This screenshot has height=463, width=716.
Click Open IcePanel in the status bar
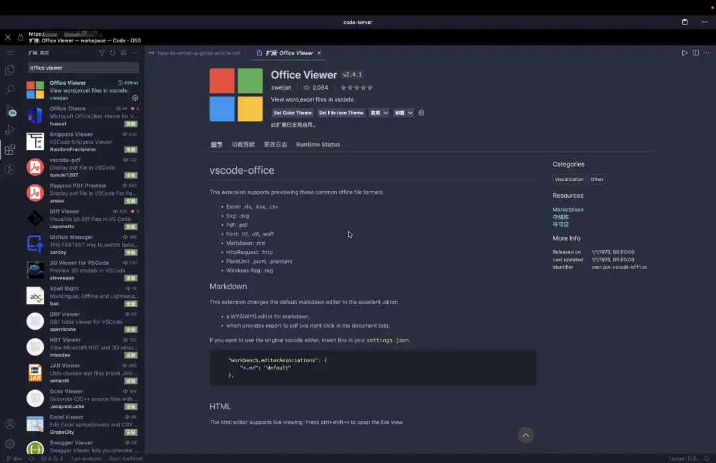tap(125, 458)
